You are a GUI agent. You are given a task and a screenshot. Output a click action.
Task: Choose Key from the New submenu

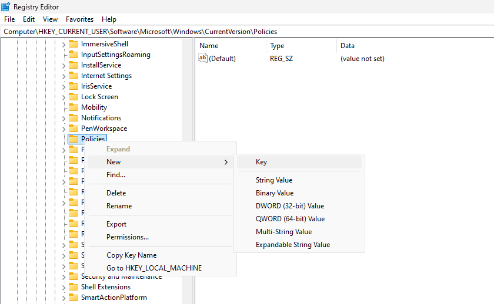tap(262, 162)
